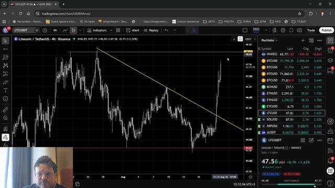Select the candlestick chart type button

(x=73, y=30)
